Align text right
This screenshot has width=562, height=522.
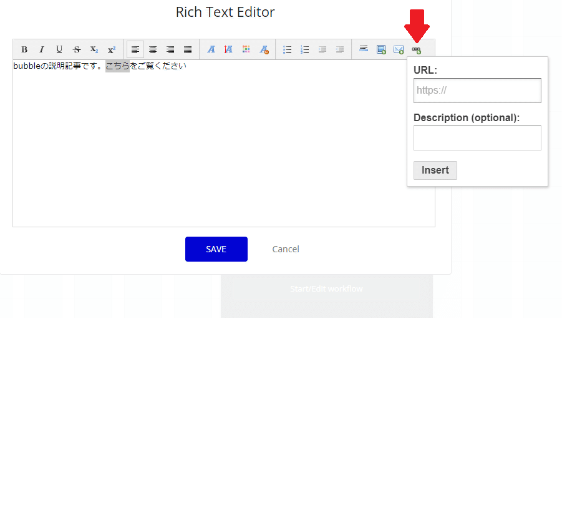click(170, 49)
